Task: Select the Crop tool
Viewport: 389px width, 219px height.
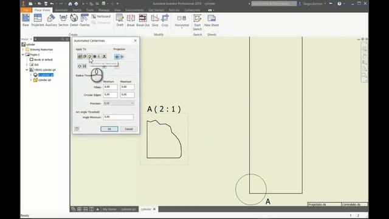Action: pyautogui.click(x=165, y=20)
